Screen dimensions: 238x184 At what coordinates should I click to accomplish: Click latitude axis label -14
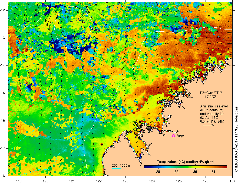click(3, 65)
